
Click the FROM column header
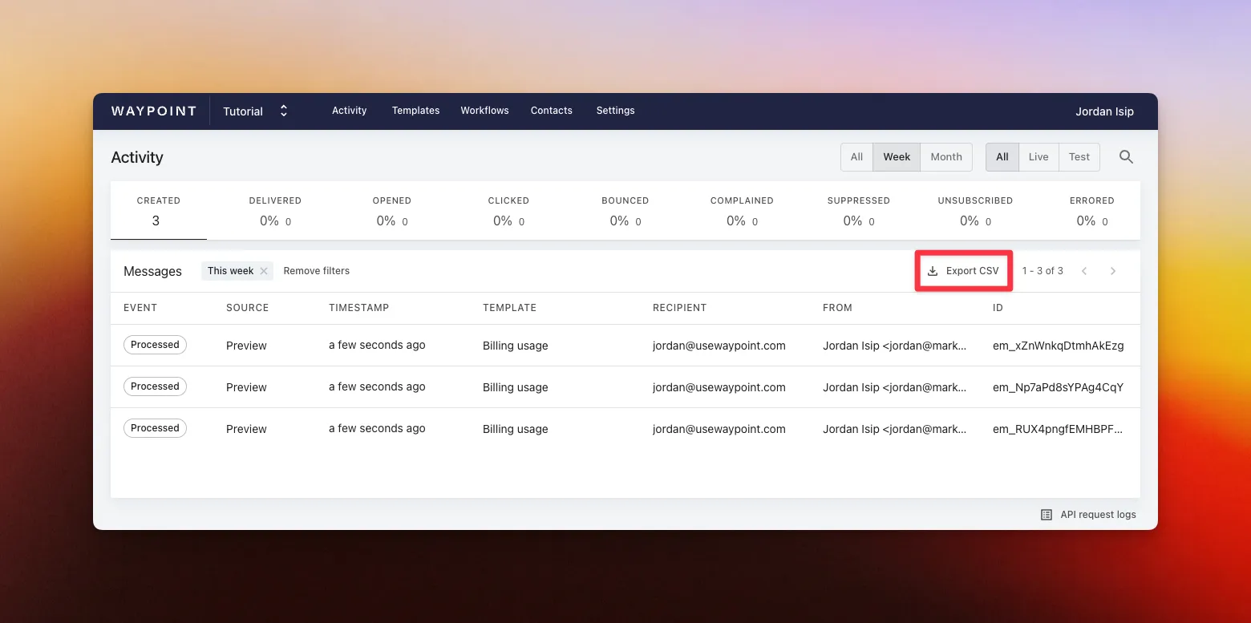tap(837, 308)
